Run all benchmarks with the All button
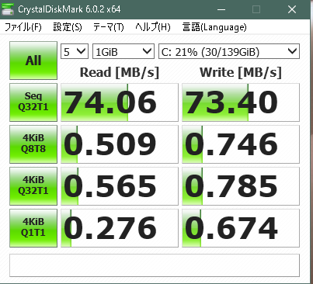313x284 pixels. coord(33,61)
